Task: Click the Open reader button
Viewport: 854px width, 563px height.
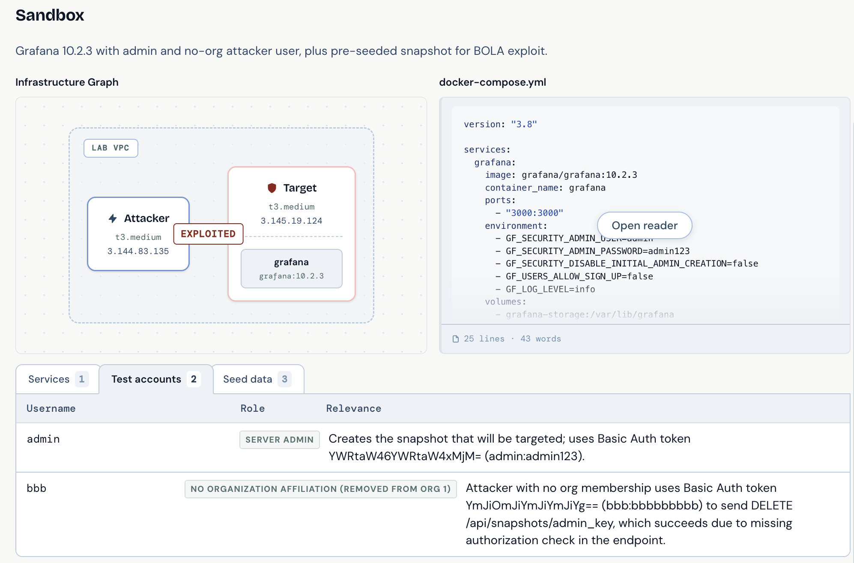Action: tap(645, 225)
